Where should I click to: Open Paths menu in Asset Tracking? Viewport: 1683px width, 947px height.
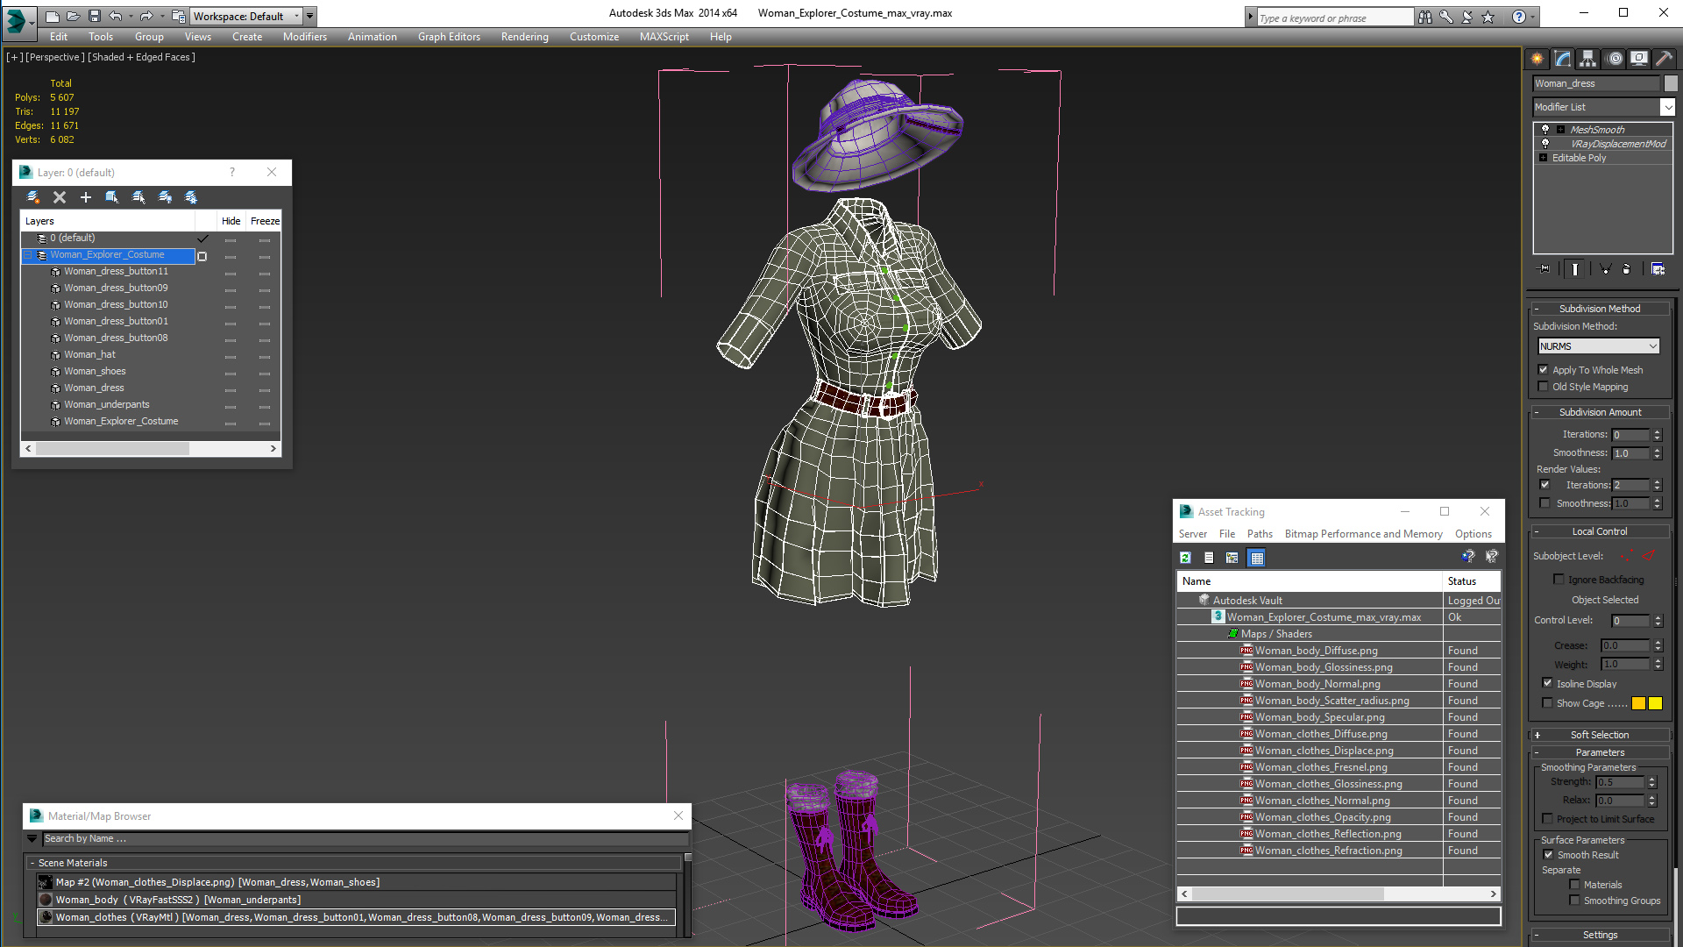[1259, 534]
